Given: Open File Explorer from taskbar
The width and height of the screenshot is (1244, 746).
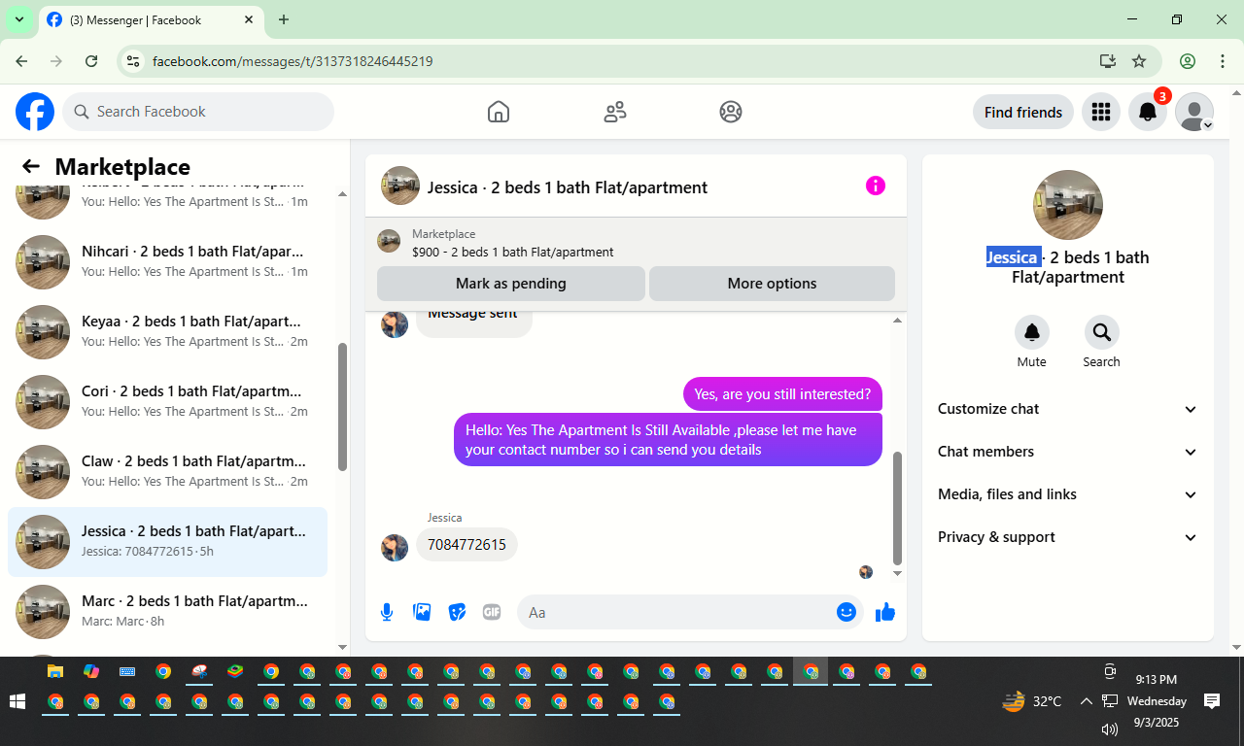Looking at the screenshot, I should click(55, 671).
